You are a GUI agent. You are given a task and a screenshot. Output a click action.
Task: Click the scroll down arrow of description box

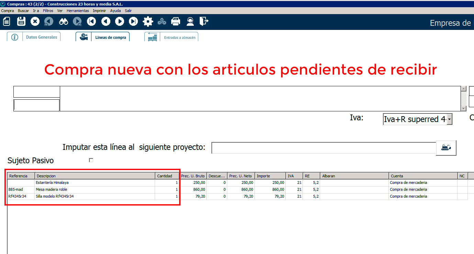(x=463, y=108)
